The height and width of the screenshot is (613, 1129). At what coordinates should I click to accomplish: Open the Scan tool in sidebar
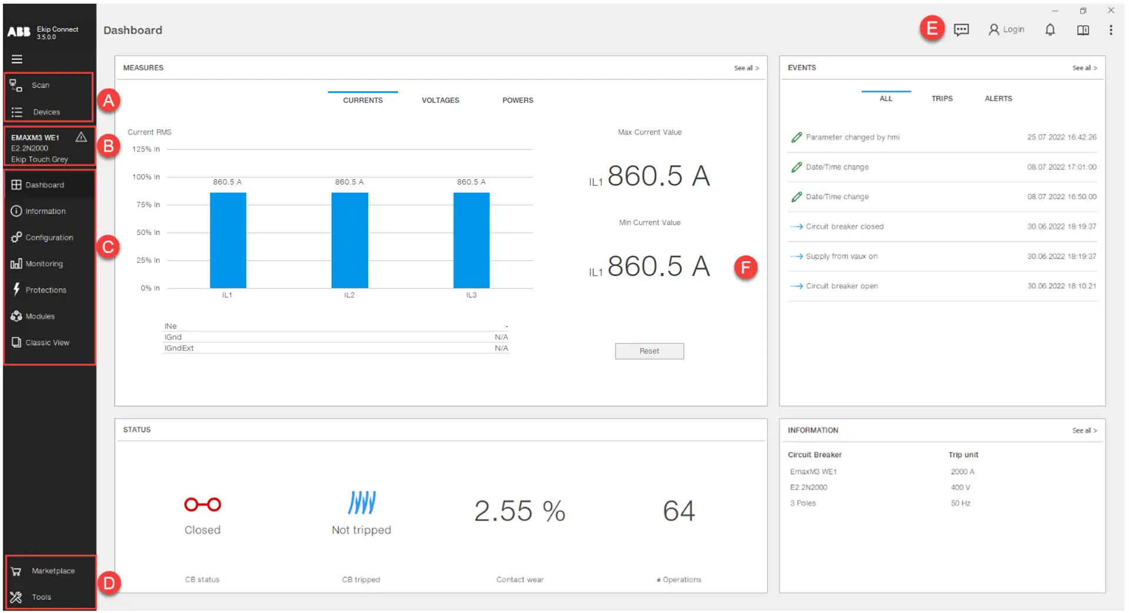[x=40, y=85]
